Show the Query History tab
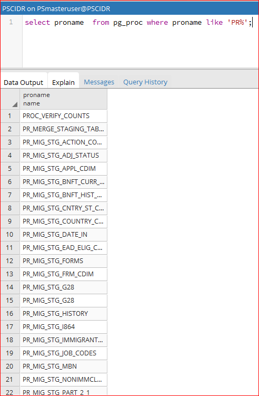The height and width of the screenshot is (396, 259). (x=145, y=82)
